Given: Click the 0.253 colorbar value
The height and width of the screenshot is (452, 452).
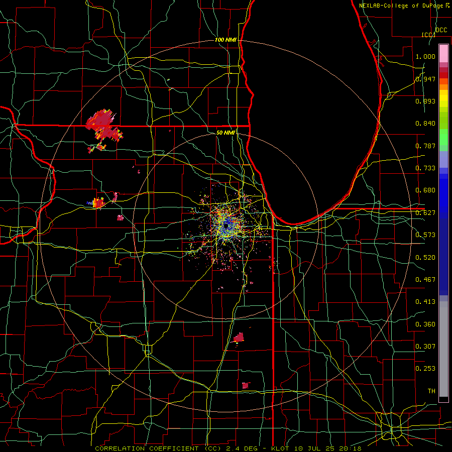Looking at the screenshot, I should coord(425,369).
